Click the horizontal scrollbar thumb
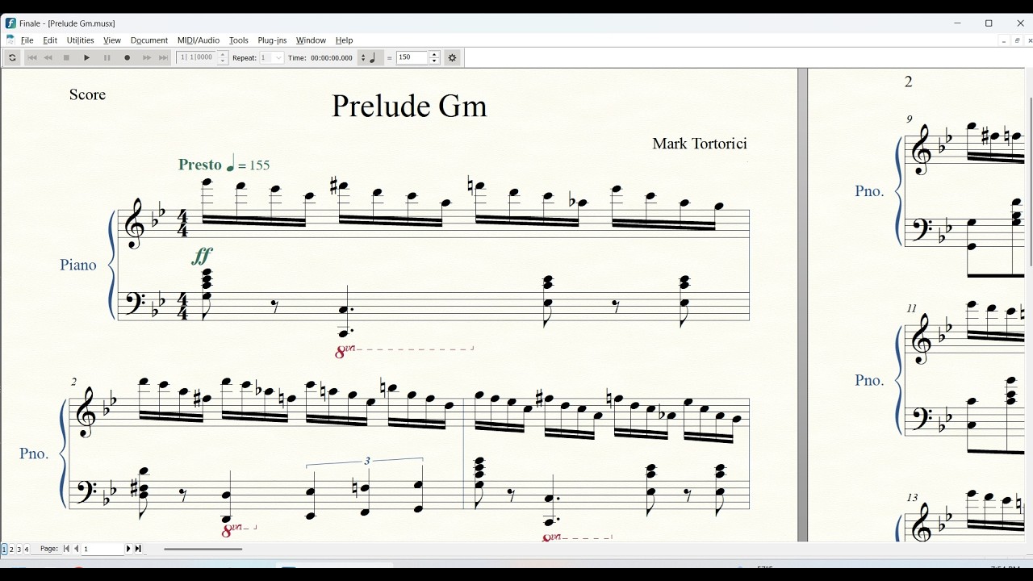Image resolution: width=1033 pixels, height=581 pixels. coord(203,550)
